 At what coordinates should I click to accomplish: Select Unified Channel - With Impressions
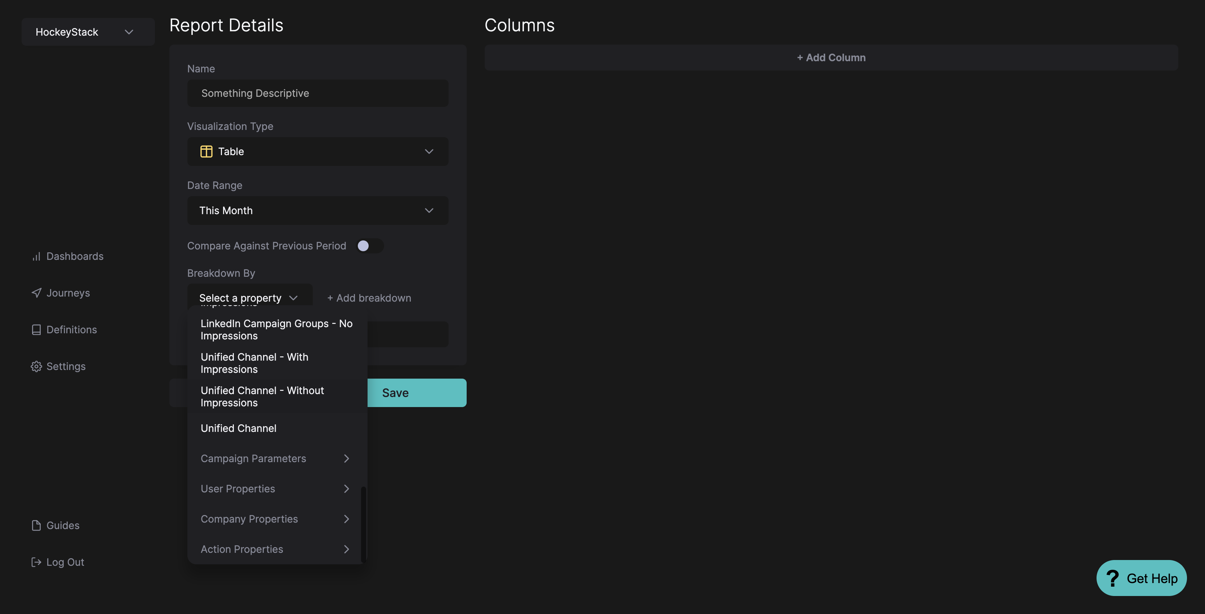pos(276,363)
